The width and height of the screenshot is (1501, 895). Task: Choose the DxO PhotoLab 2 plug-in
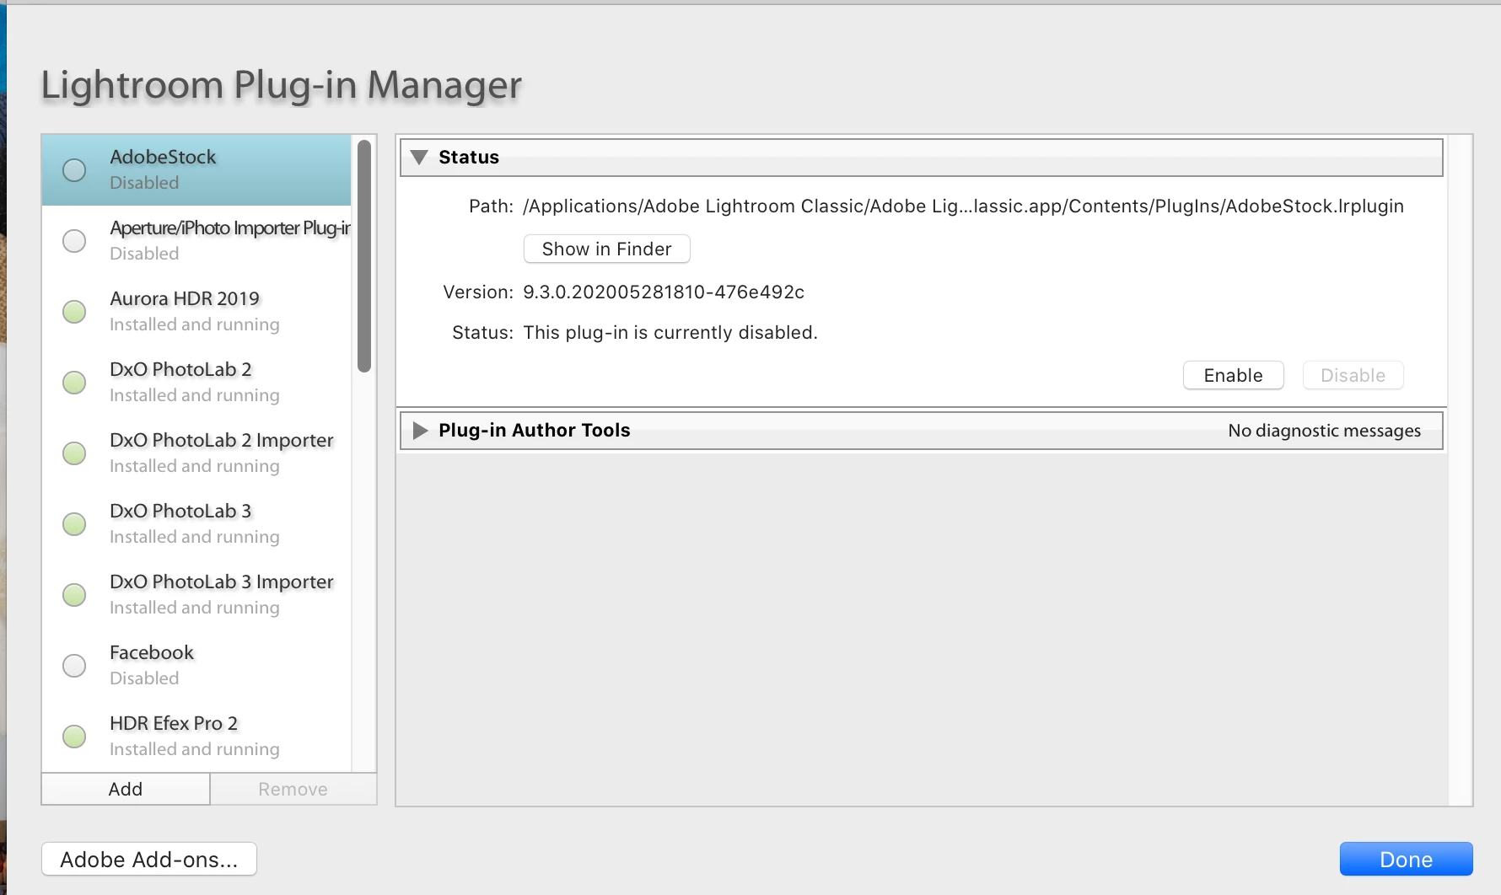pos(196,383)
